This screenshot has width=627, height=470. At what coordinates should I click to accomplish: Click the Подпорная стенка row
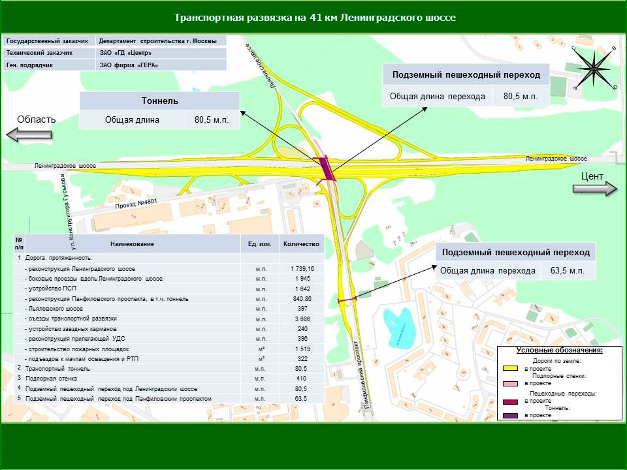click(169, 379)
